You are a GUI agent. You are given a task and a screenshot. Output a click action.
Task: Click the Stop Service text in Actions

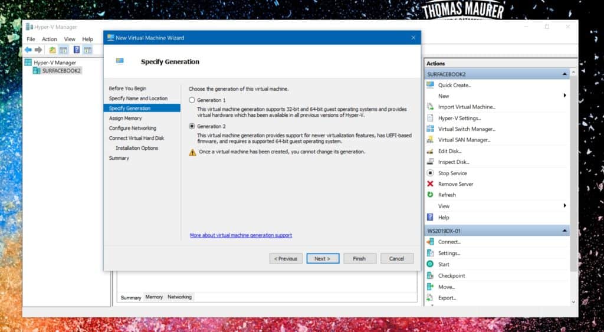[452, 173]
